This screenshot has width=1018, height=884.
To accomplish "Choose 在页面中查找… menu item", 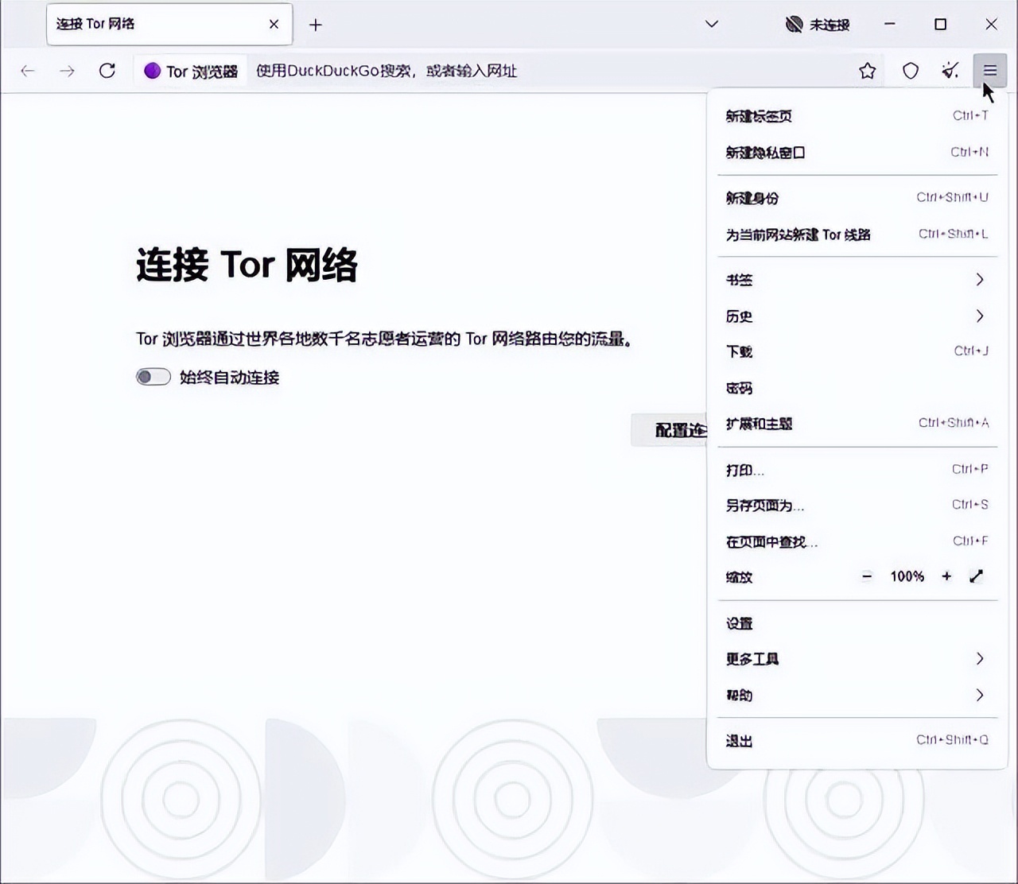I will pyautogui.click(x=857, y=542).
